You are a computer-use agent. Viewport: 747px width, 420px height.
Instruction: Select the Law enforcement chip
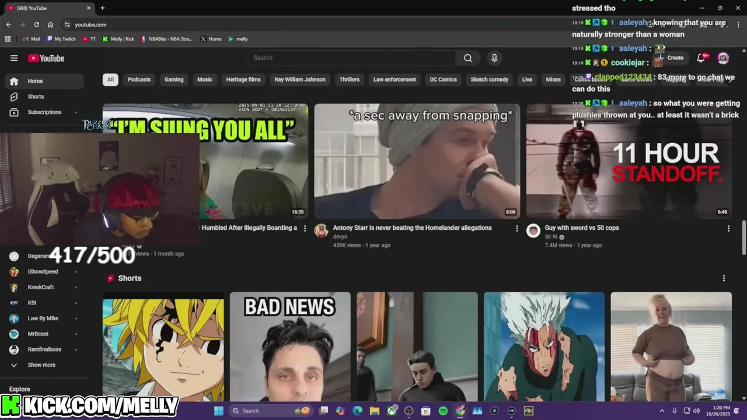click(395, 79)
